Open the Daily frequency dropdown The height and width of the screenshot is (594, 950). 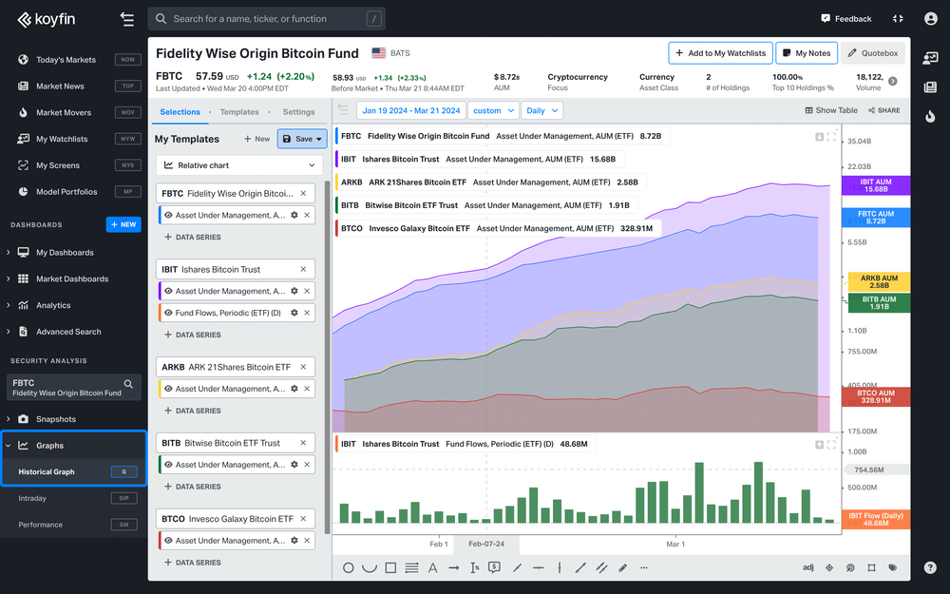coord(541,110)
